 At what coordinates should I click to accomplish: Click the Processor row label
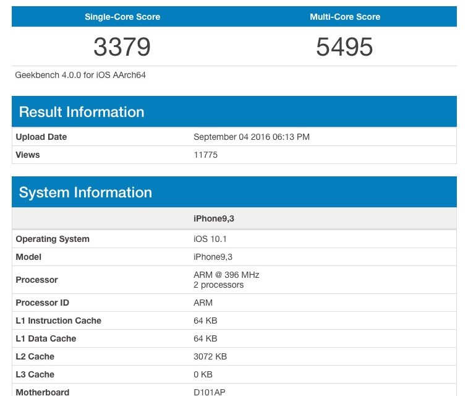pyautogui.click(x=36, y=280)
